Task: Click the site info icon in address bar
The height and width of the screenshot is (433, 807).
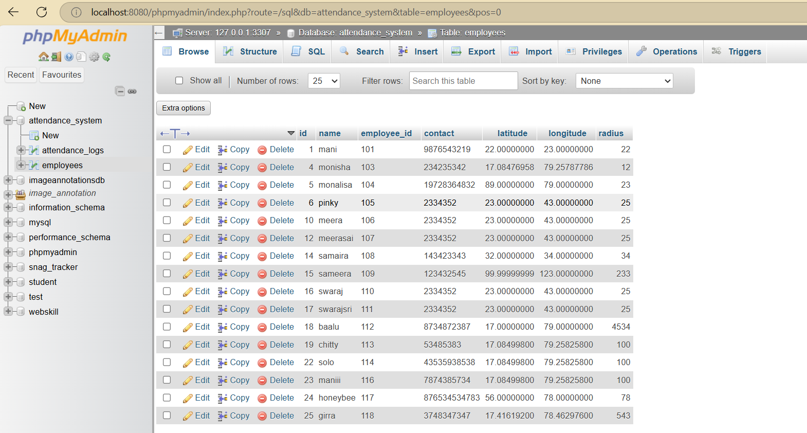Action: [76, 12]
